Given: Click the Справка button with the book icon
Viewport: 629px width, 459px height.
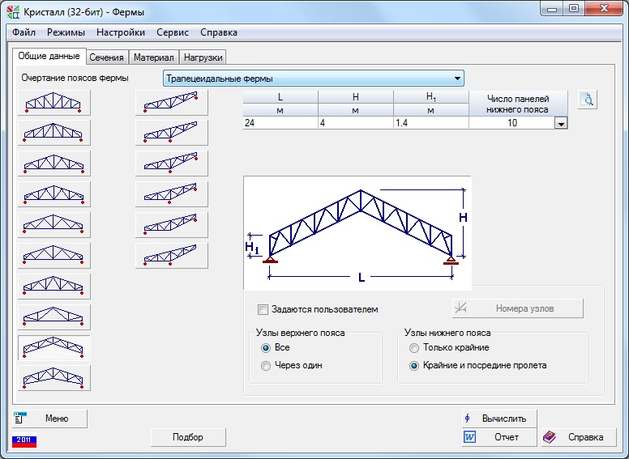Looking at the screenshot, I should point(579,437).
